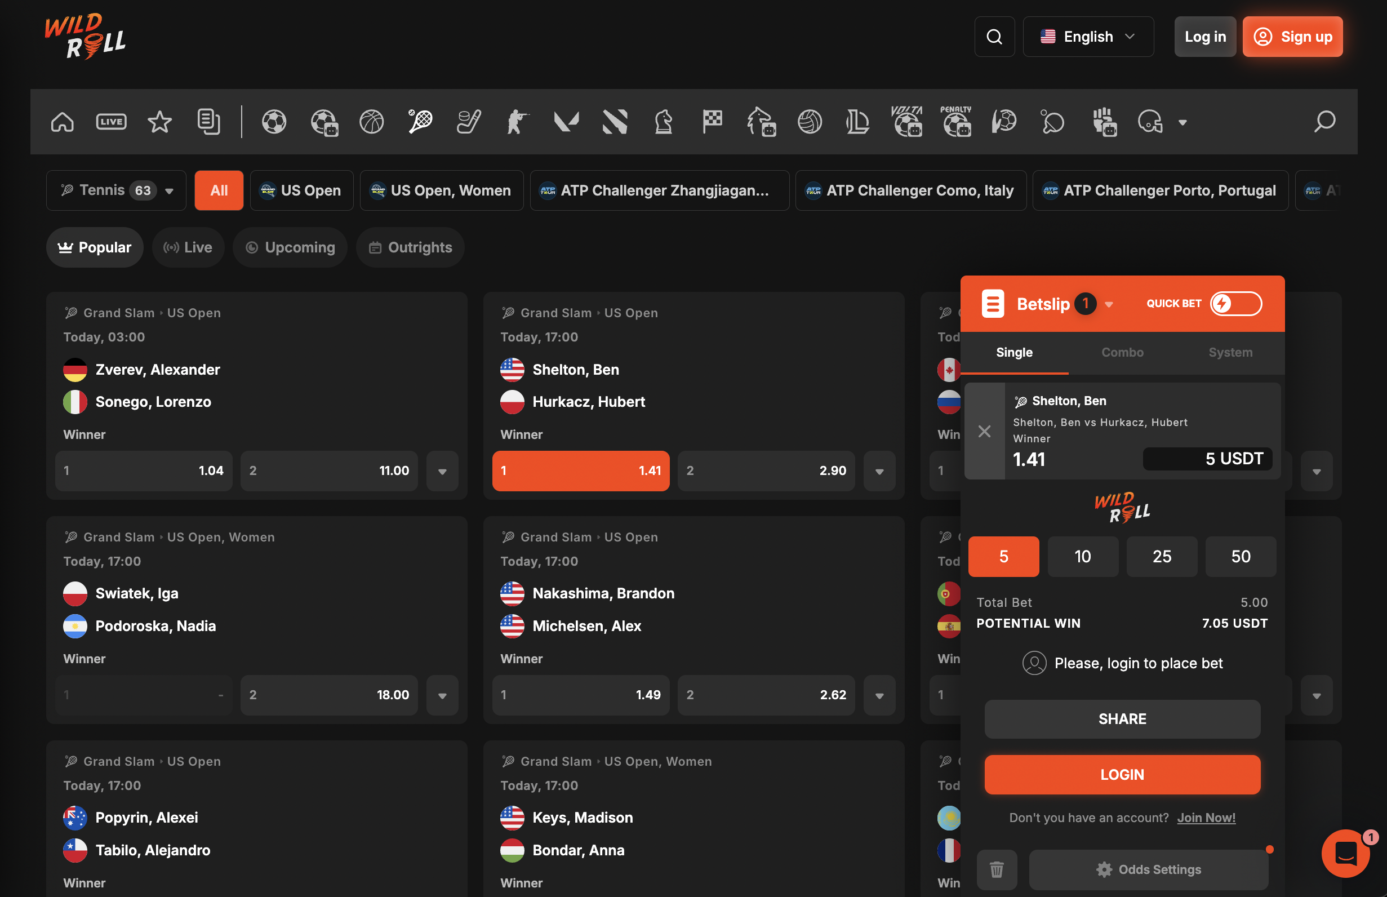Remove the Shelton, Ben selection from the betslip
Screen dimensions: 1387x897
click(985, 431)
